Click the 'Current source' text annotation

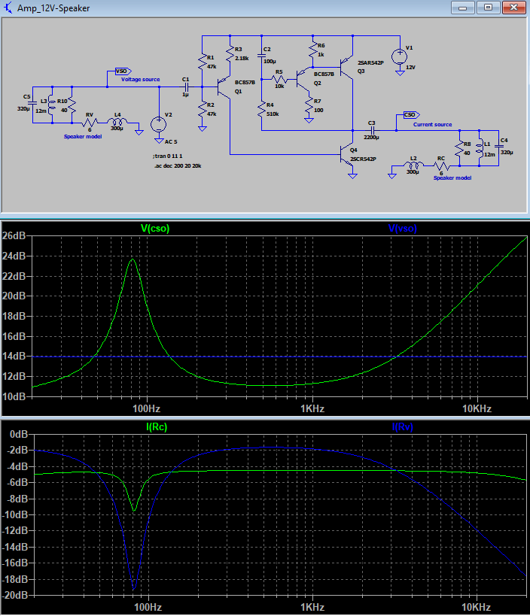pos(432,125)
